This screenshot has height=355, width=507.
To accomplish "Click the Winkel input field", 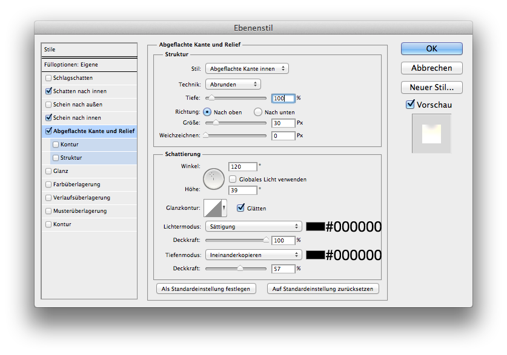I will (242, 166).
